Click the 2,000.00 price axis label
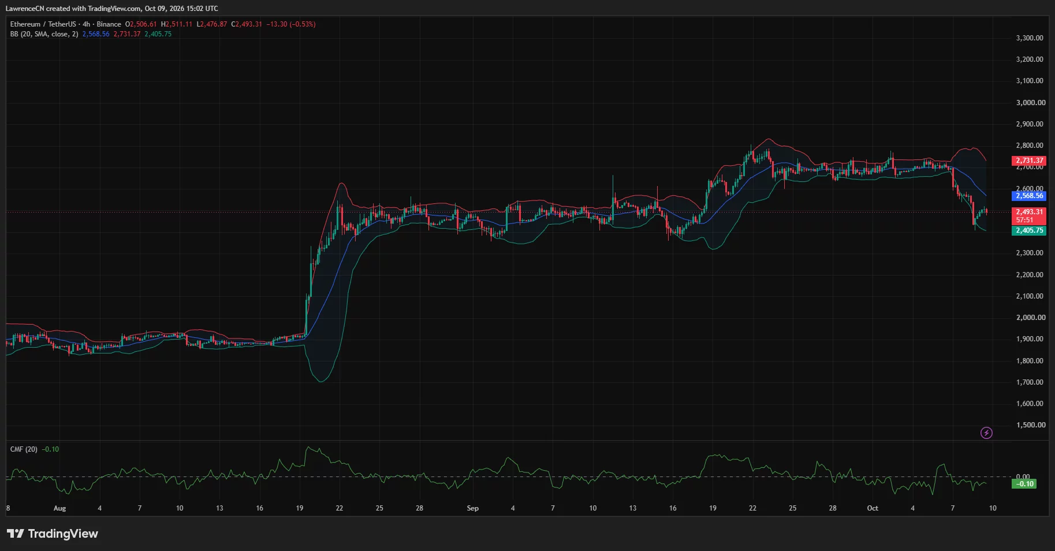 tap(1030, 318)
